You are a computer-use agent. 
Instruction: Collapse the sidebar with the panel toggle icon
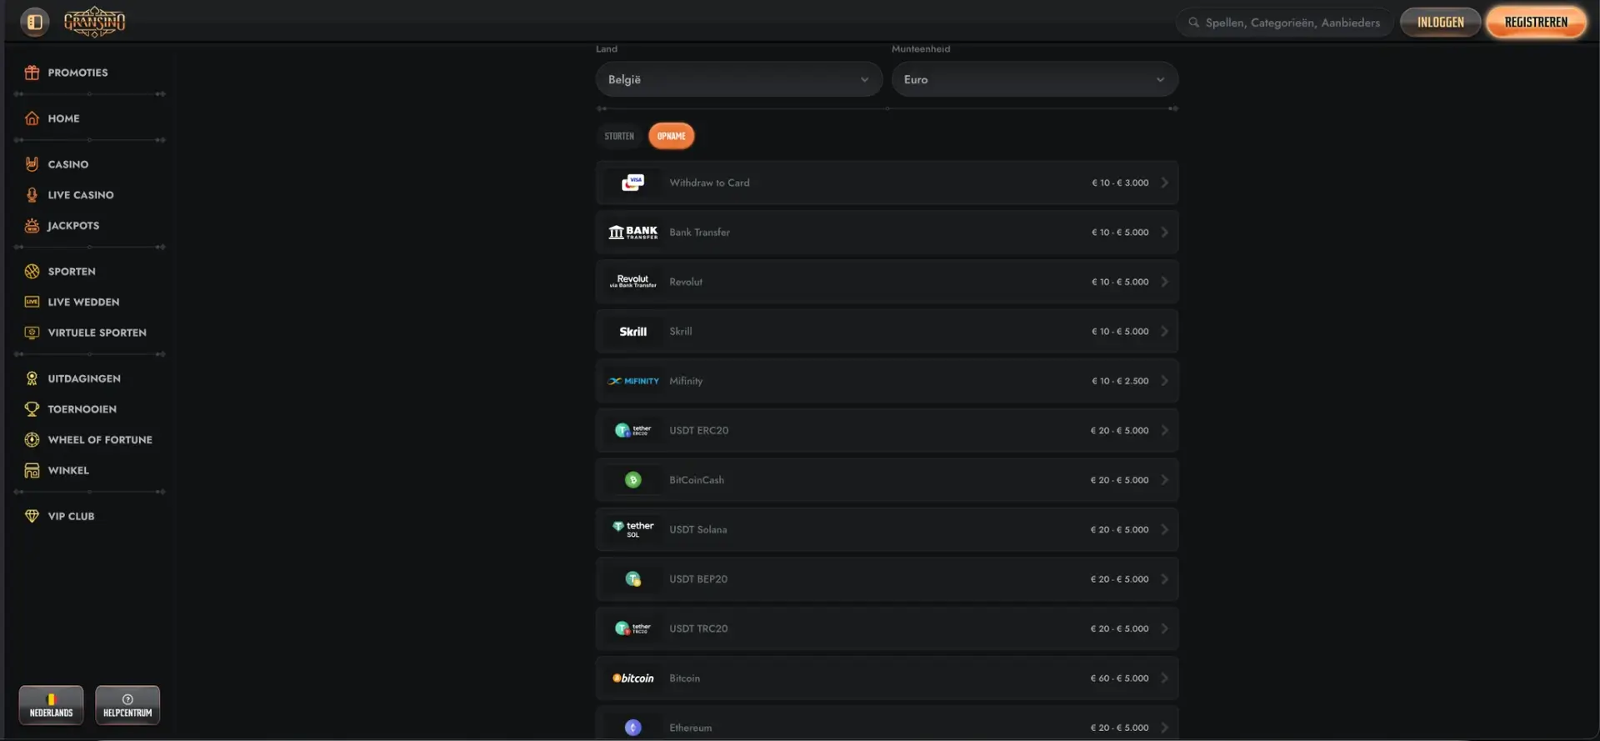[34, 22]
